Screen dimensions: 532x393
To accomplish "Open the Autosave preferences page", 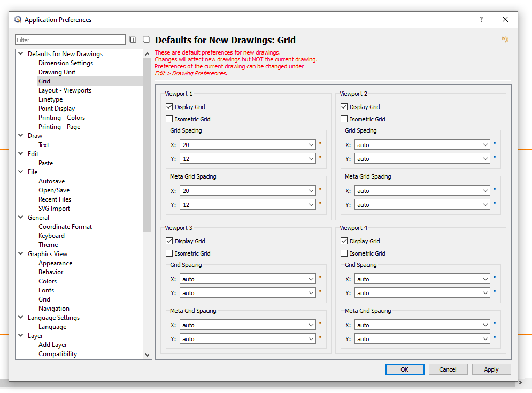I will pos(51,181).
